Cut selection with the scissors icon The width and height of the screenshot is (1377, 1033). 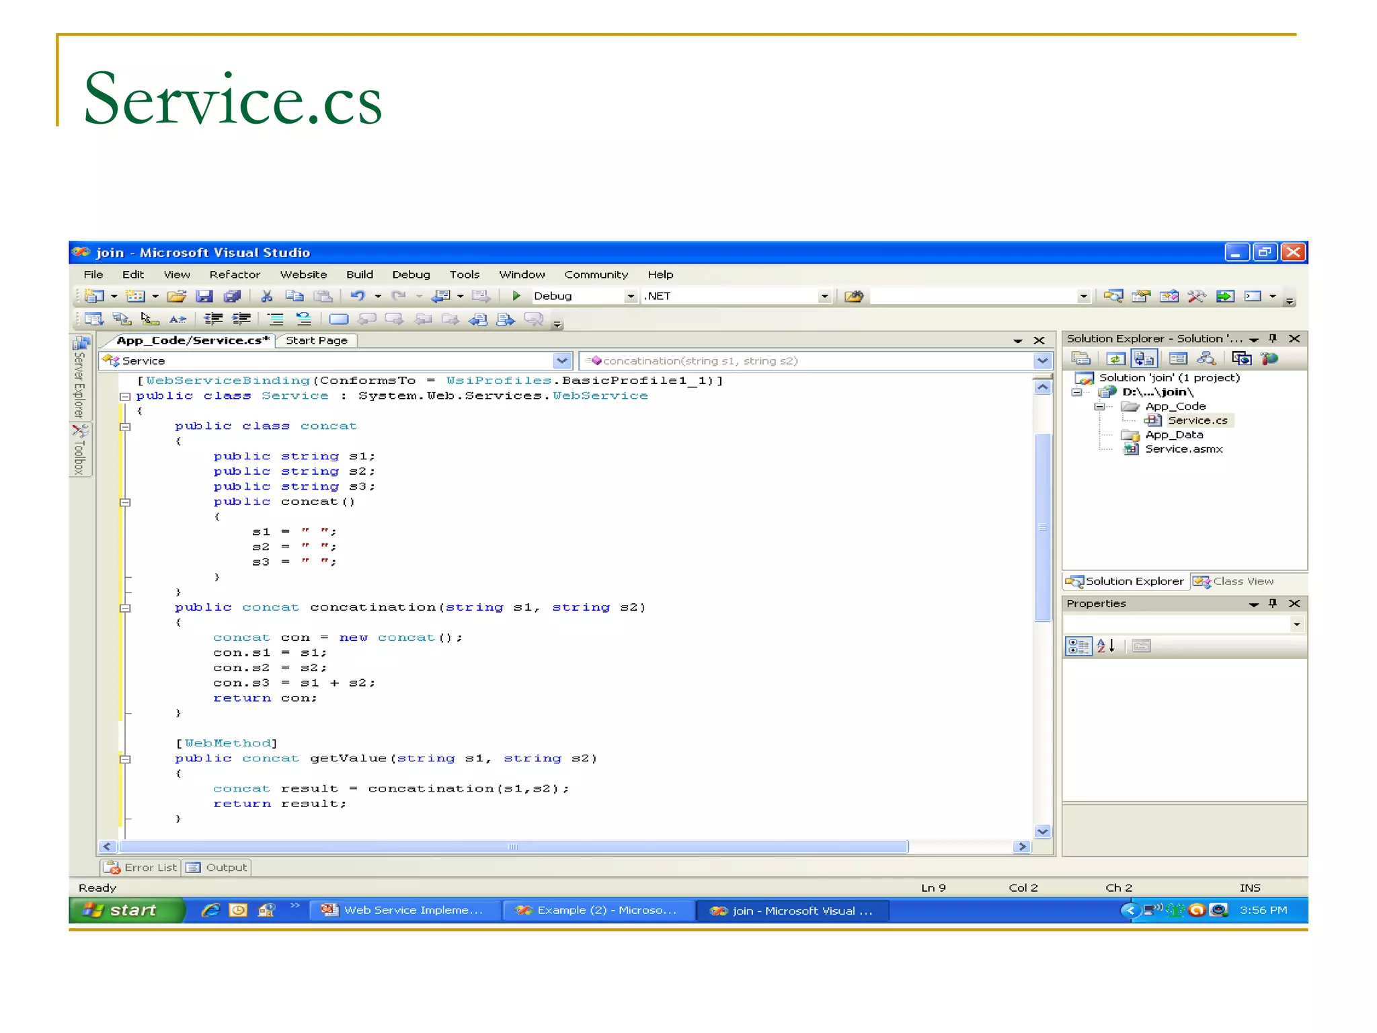point(266,296)
